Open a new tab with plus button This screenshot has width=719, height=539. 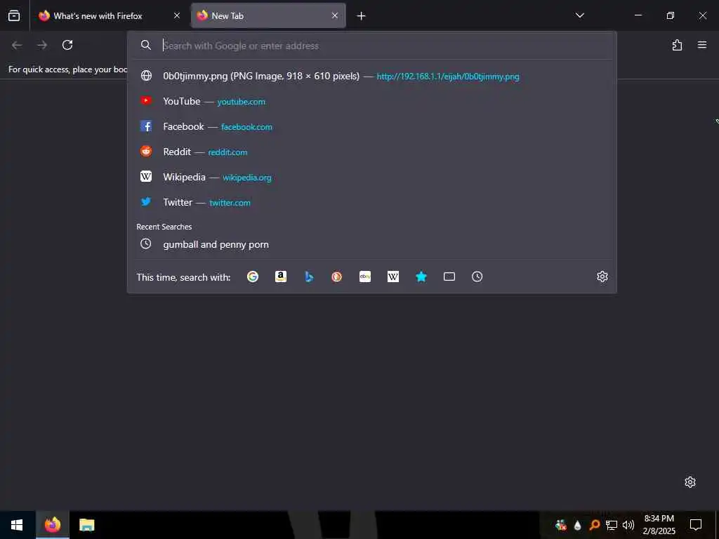[x=362, y=16]
